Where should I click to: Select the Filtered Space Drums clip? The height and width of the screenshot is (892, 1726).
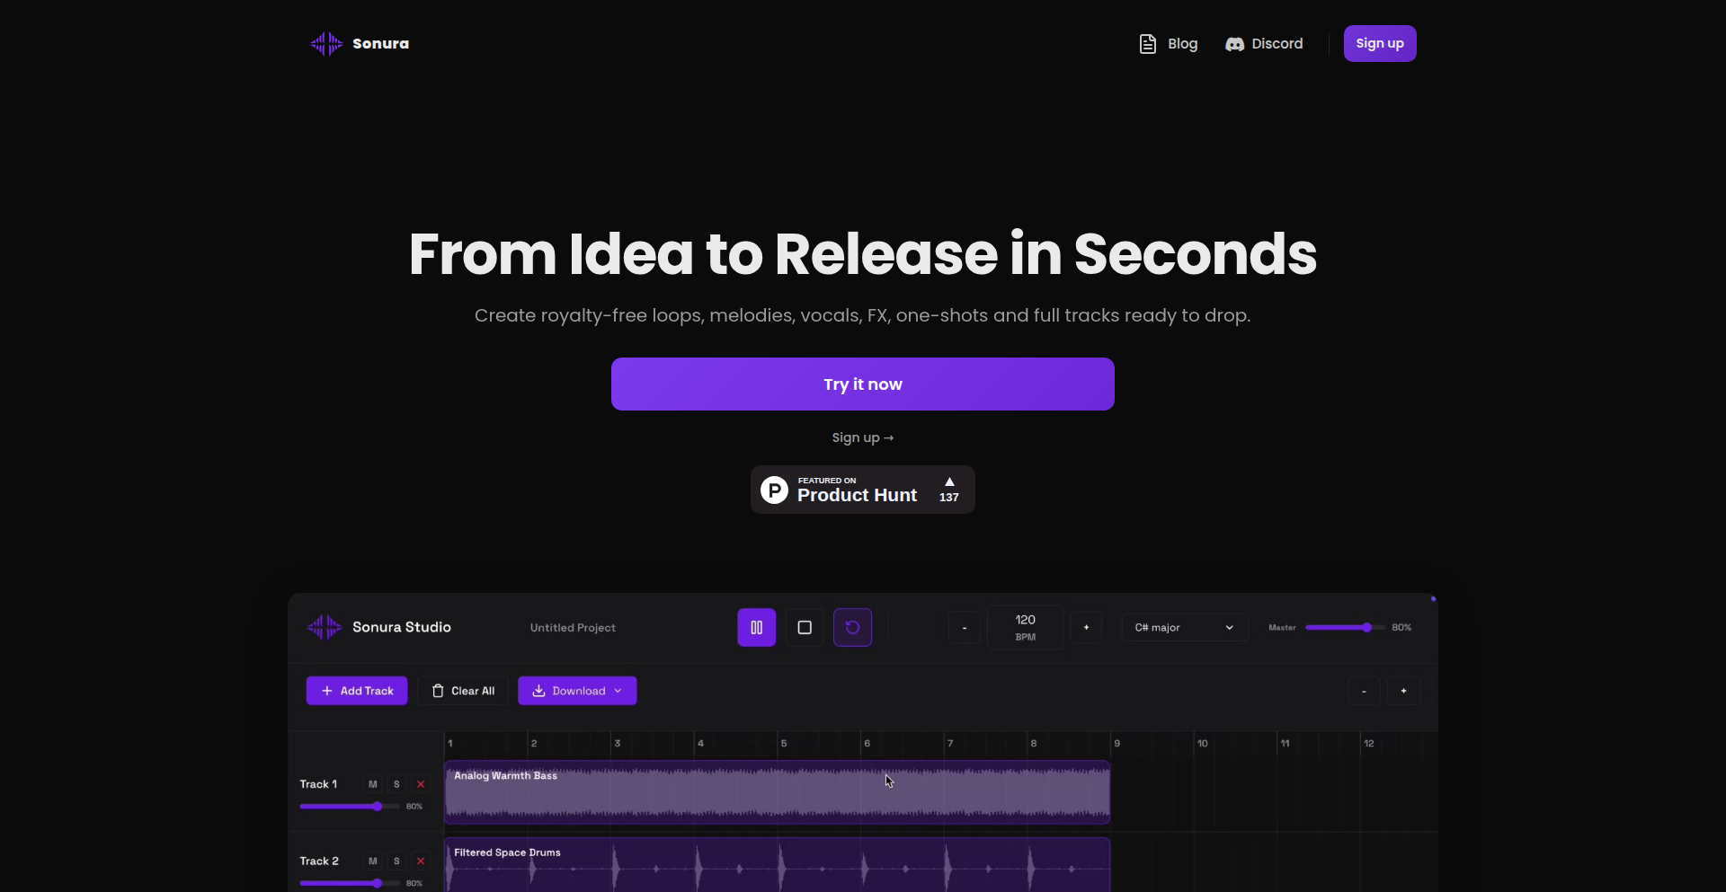[x=778, y=865]
